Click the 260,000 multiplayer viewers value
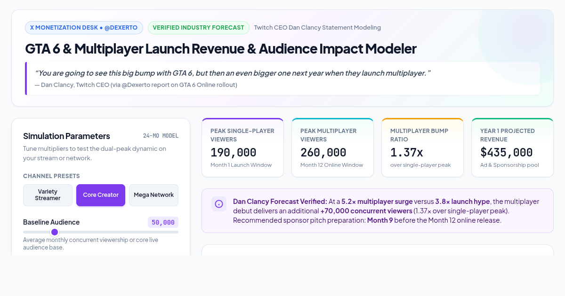The image size is (565, 296). pyautogui.click(x=323, y=153)
